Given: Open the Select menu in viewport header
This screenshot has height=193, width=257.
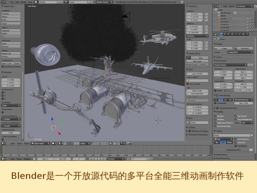Looking at the screenshot, I should (x=19, y=143).
